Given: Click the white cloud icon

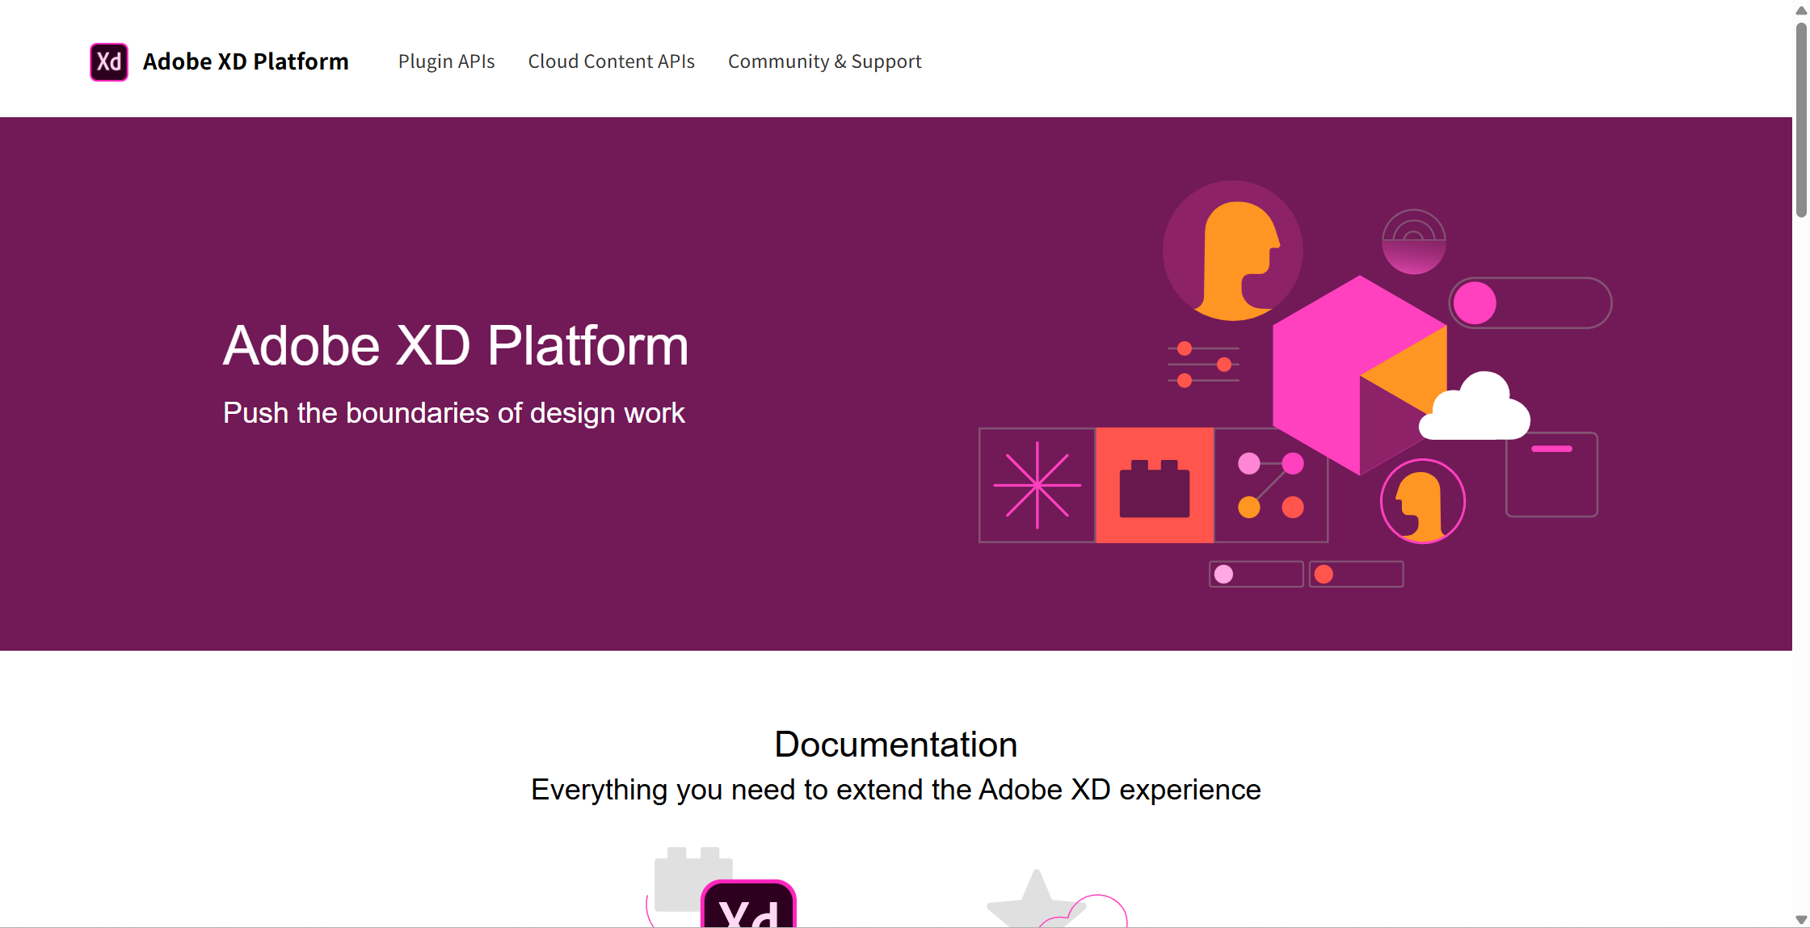Looking at the screenshot, I should (1475, 411).
